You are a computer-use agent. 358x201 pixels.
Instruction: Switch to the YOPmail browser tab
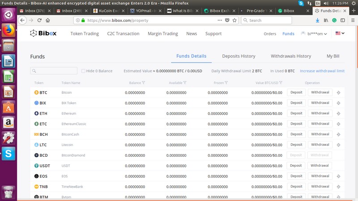pos(146,11)
